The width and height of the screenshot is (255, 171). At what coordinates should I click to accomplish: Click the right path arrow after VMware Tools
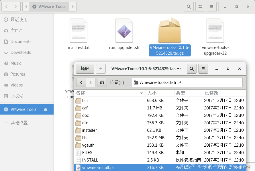(x=73, y=7)
